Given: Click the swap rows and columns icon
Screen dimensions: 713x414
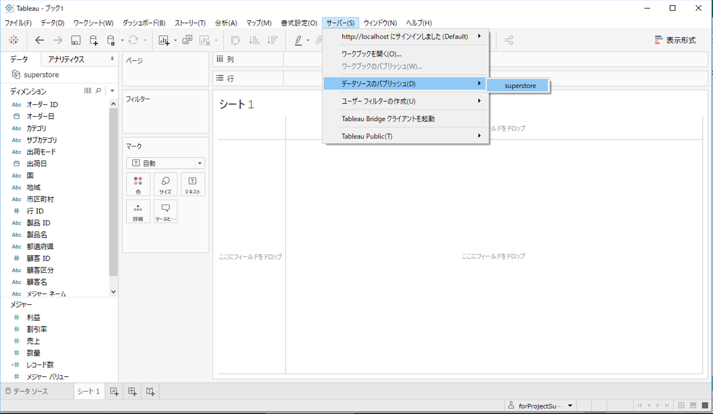Looking at the screenshot, I should 236,40.
